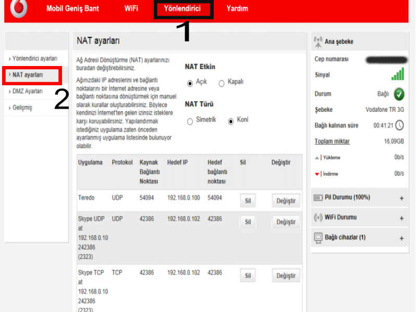Screen dimensions: 417x312
Task: Open DMZ Ayarları in the sidebar
Action: point(27,91)
